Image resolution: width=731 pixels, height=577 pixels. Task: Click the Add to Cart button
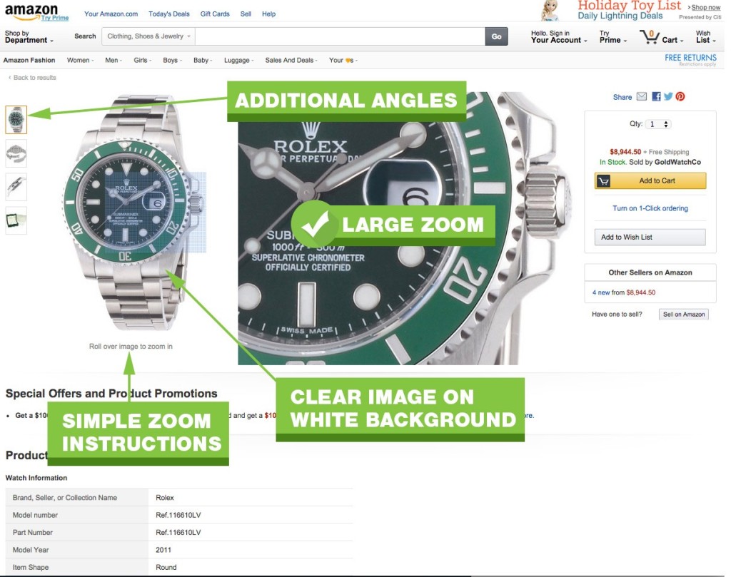650,180
